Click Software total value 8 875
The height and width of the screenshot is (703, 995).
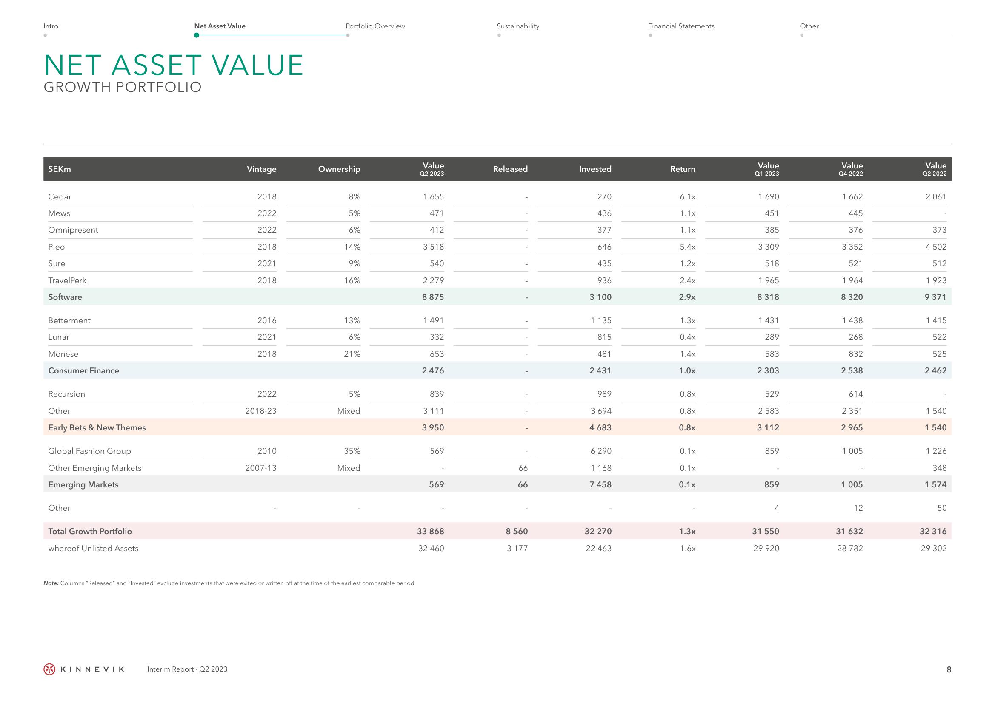pyautogui.click(x=433, y=297)
